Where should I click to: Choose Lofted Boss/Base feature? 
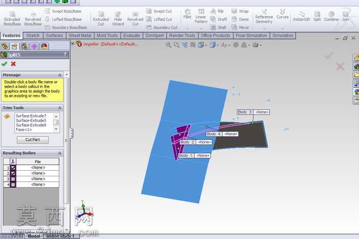(64, 19)
